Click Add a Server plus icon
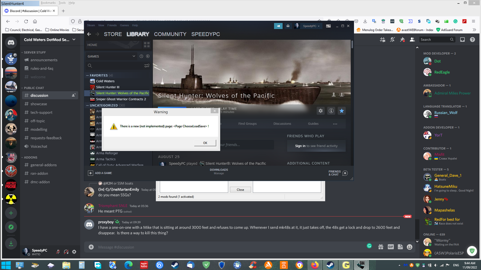This screenshot has width=481, height=270. pyautogui.click(x=11, y=213)
